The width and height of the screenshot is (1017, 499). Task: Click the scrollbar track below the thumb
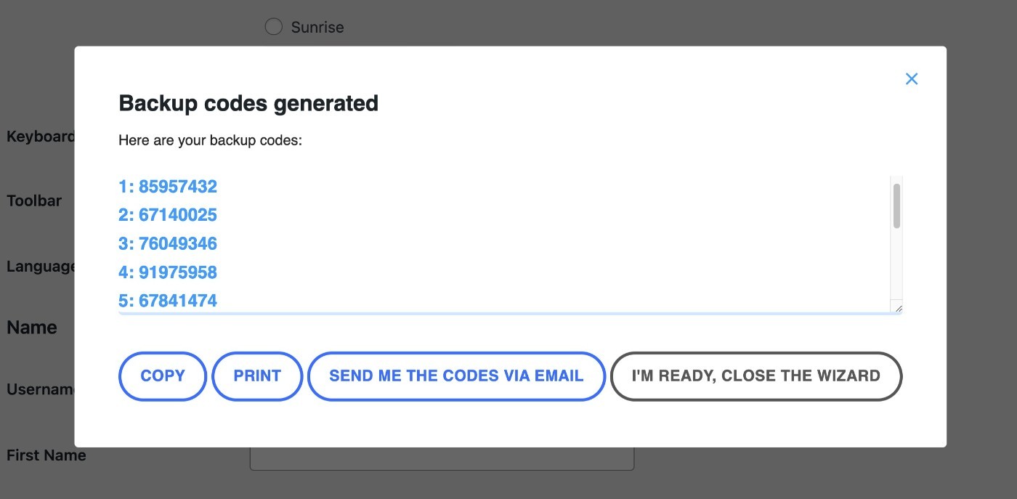(896, 265)
